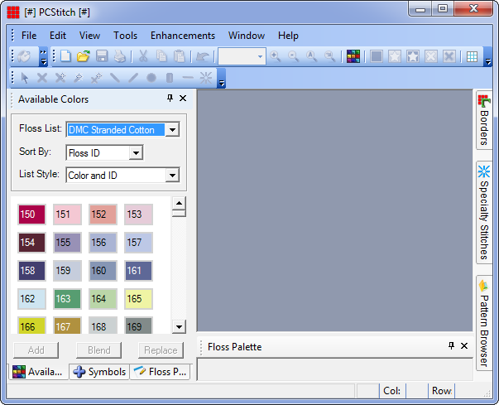The height and width of the screenshot is (405, 499).
Task: Switch to the Floss P... tab
Action: pyautogui.click(x=160, y=372)
